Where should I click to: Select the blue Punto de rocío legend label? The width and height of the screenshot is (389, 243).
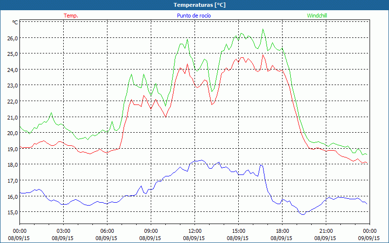(194, 16)
